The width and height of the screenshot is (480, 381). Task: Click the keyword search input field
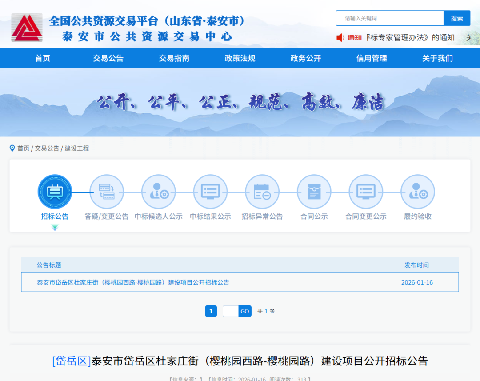[390, 18]
